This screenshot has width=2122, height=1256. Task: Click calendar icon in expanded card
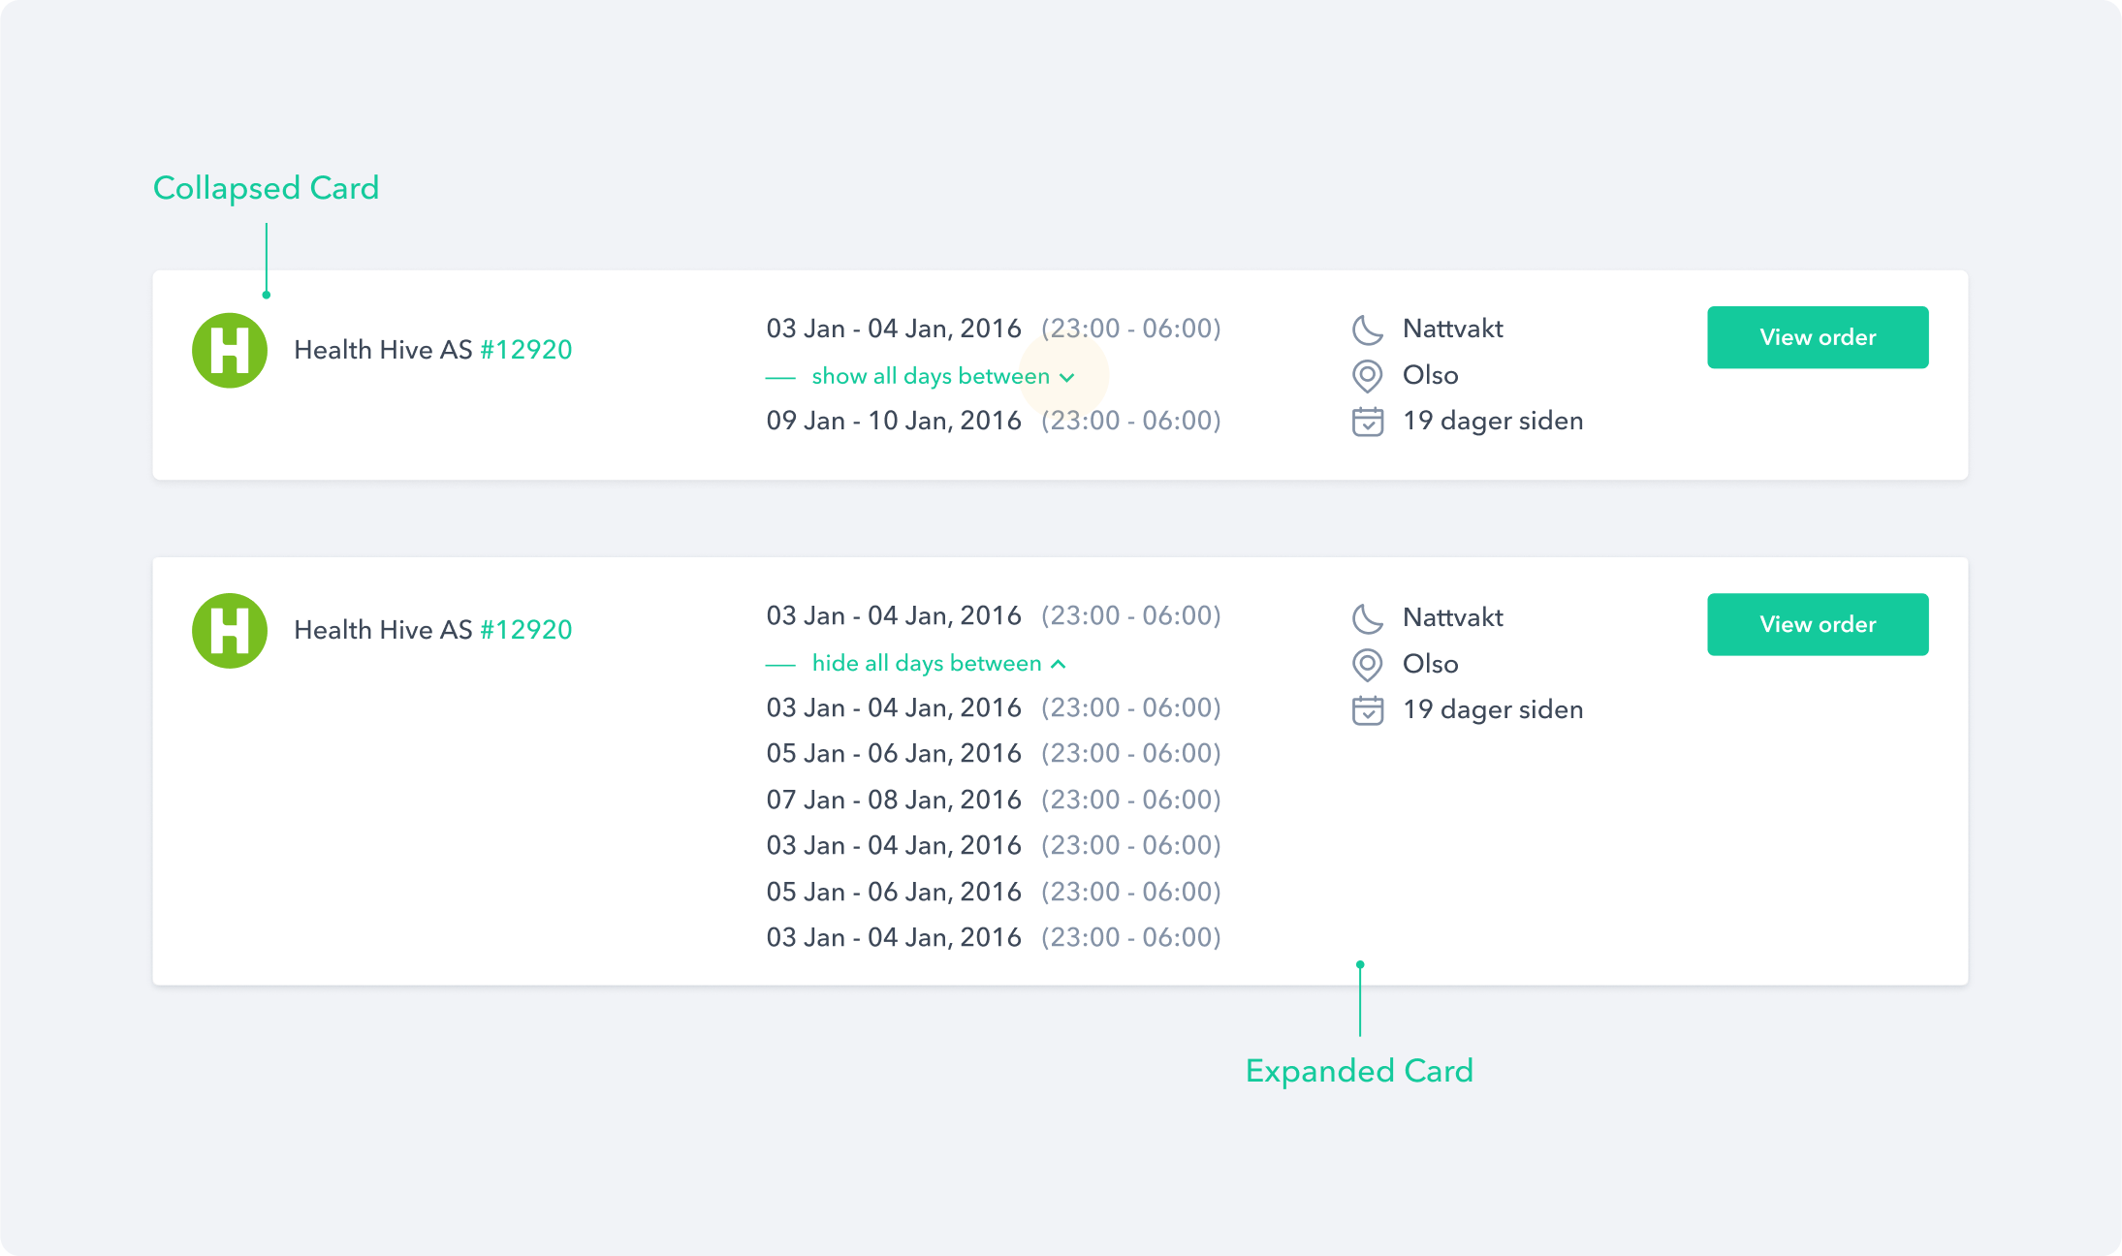(x=1367, y=710)
